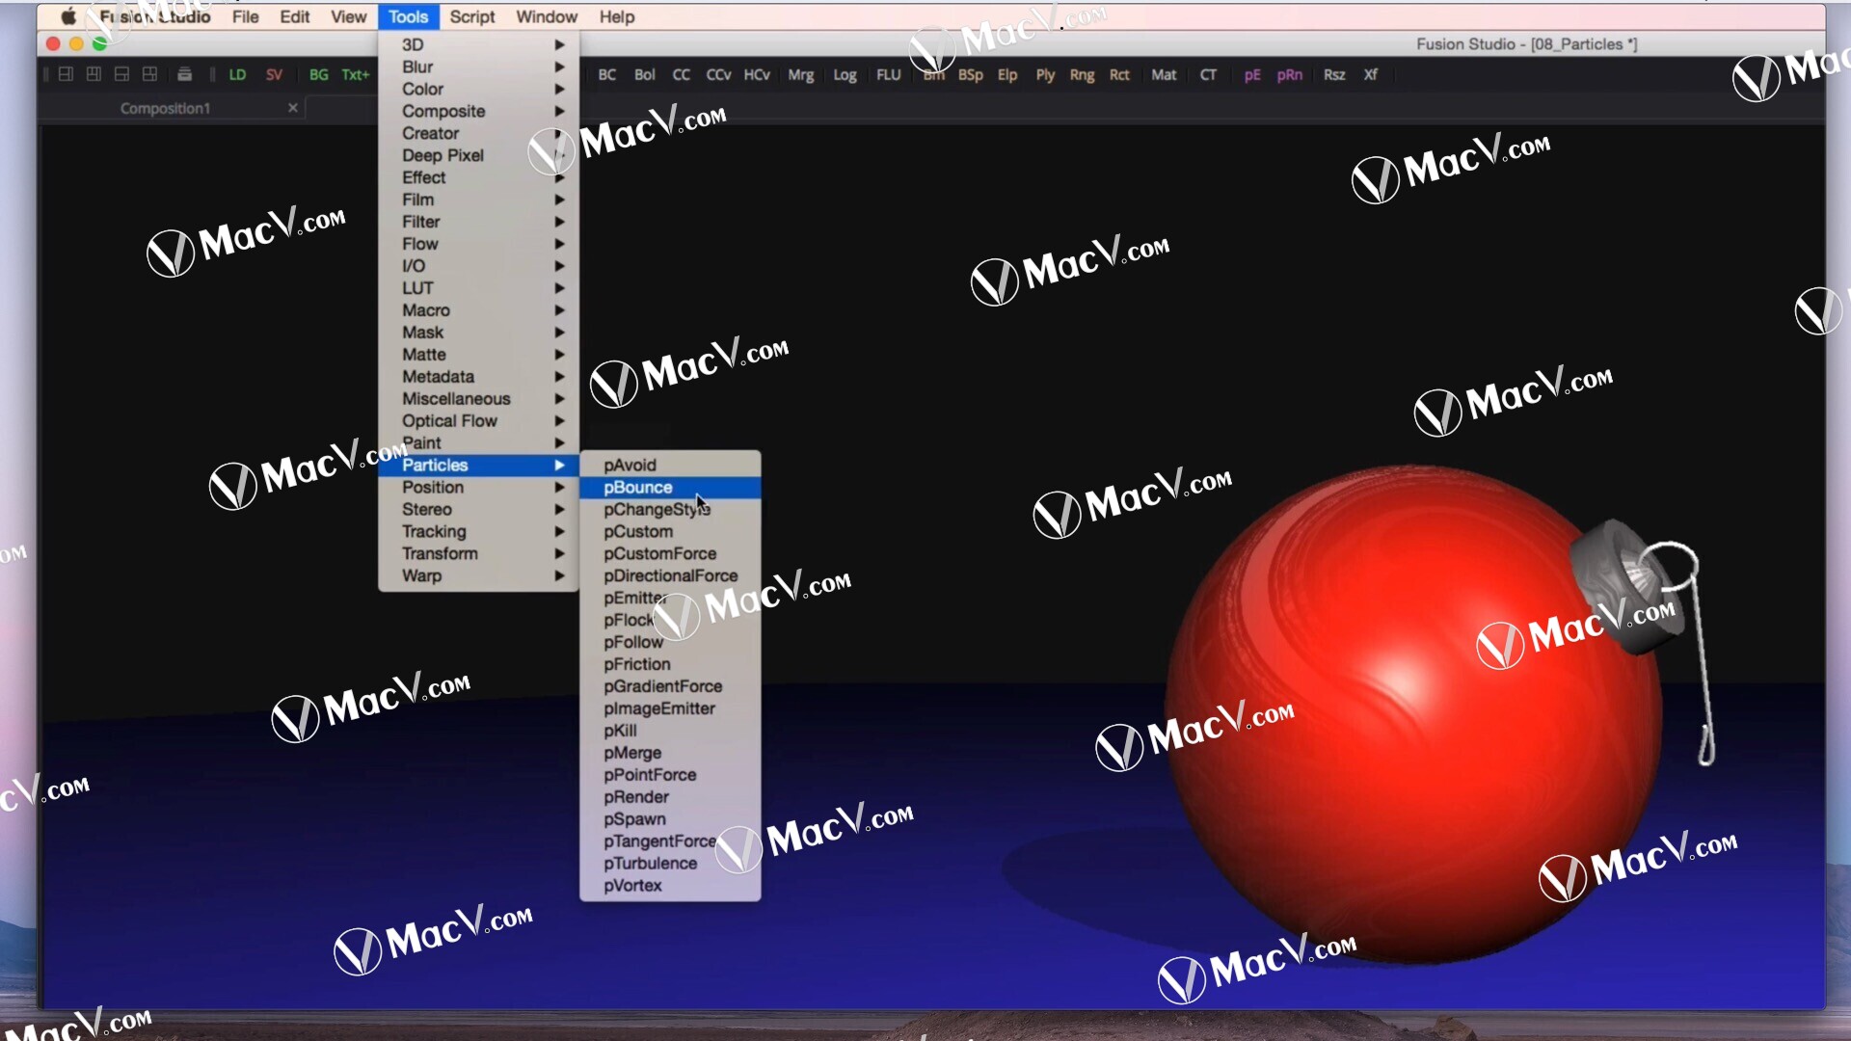Open the View menu
1851x1041 pixels.
348,16
